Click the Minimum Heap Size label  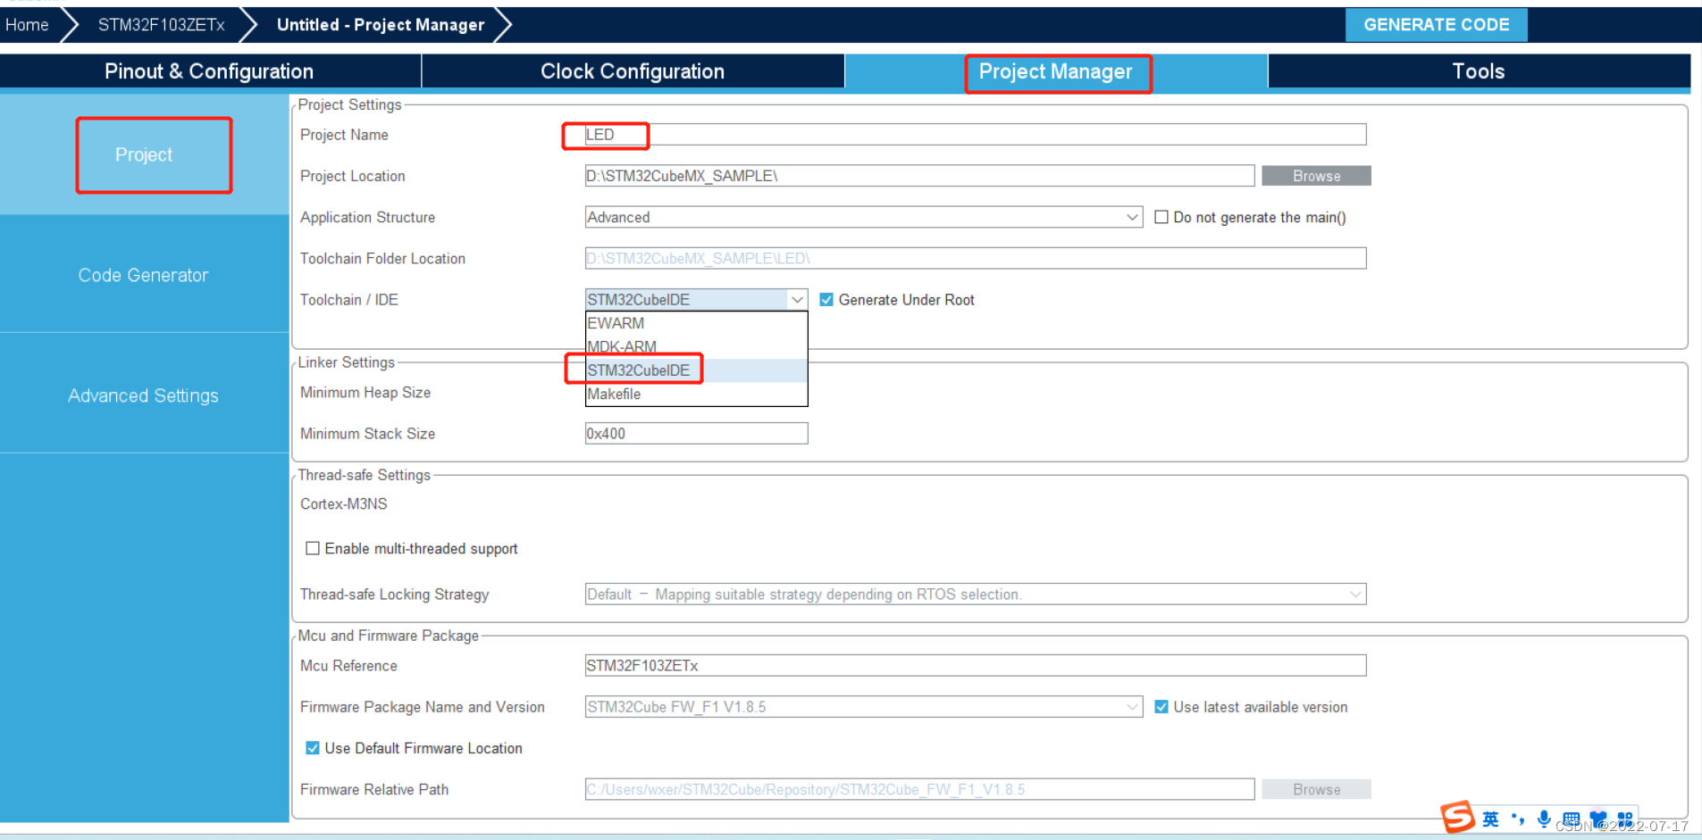click(365, 392)
